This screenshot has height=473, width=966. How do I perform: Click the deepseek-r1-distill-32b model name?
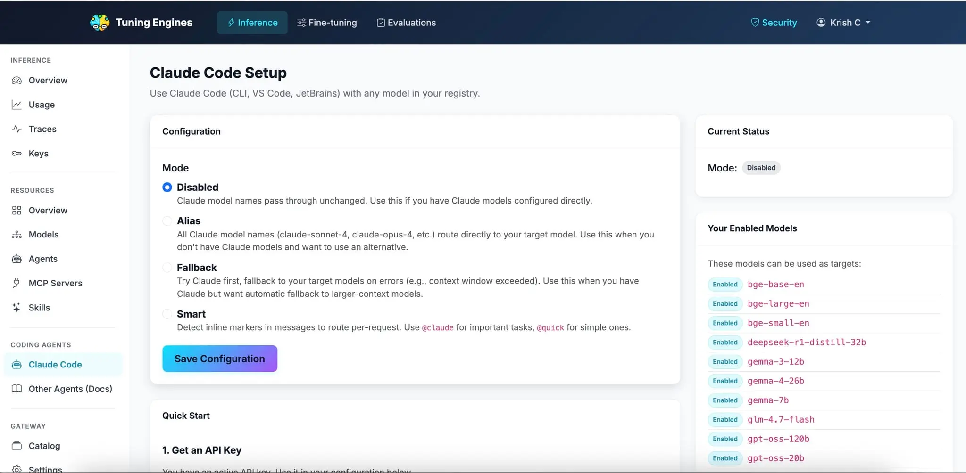[807, 343]
